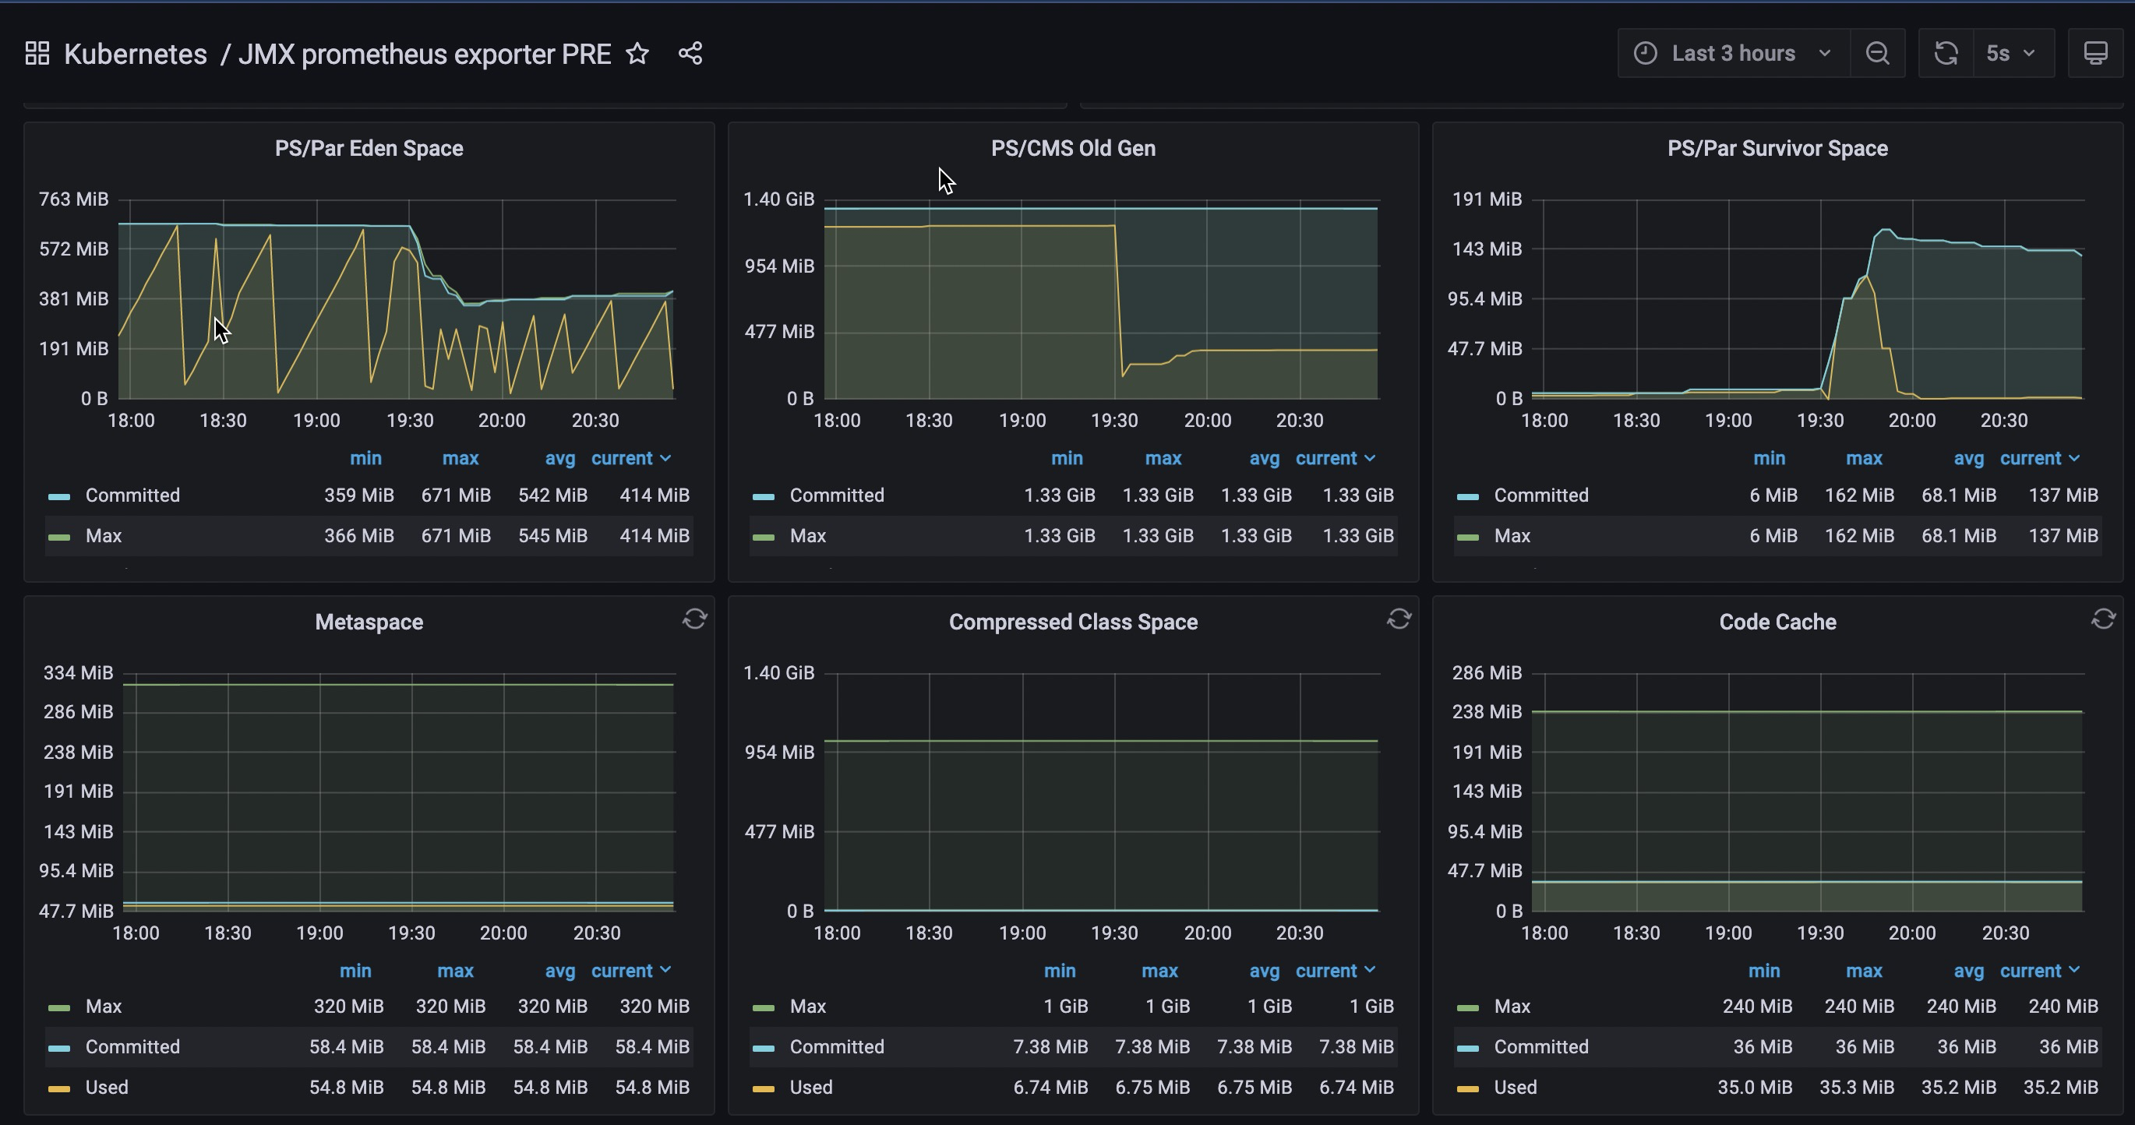The height and width of the screenshot is (1125, 2135).
Task: Open the Last 3 hours time picker
Action: 1732,54
